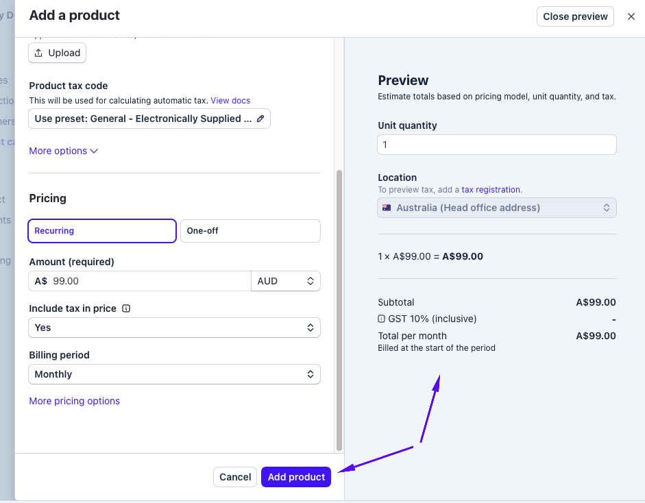The width and height of the screenshot is (645, 503).
Task: Select the Recurring pricing option
Action: tap(102, 231)
